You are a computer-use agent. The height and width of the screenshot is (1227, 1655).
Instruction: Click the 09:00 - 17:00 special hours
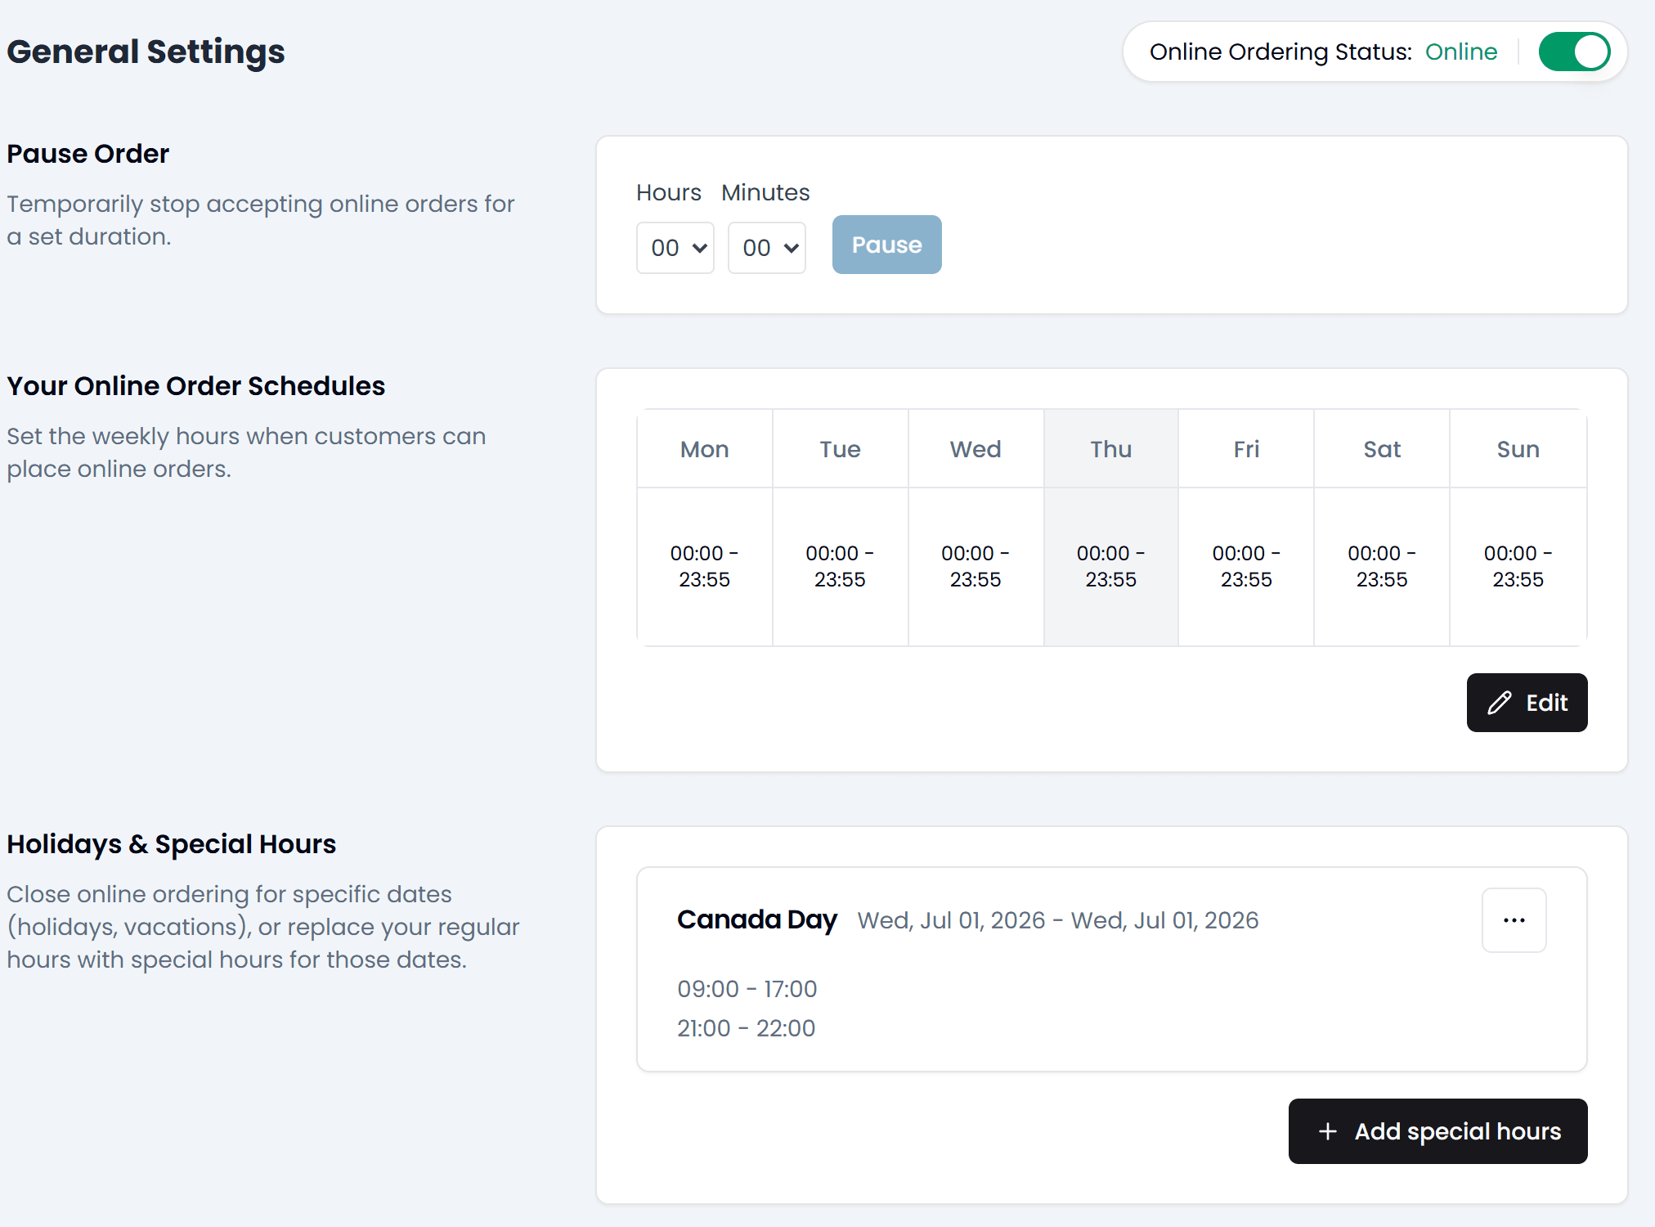[747, 989]
